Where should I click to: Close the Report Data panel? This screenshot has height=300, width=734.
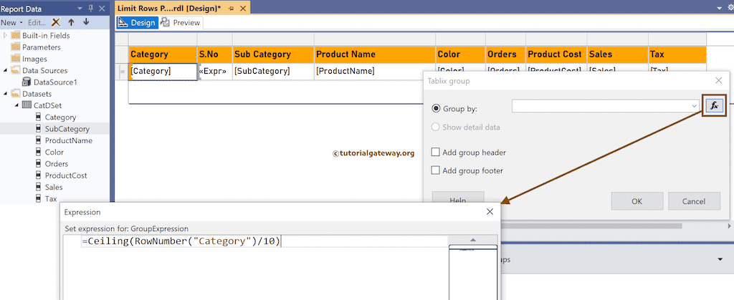[102, 9]
